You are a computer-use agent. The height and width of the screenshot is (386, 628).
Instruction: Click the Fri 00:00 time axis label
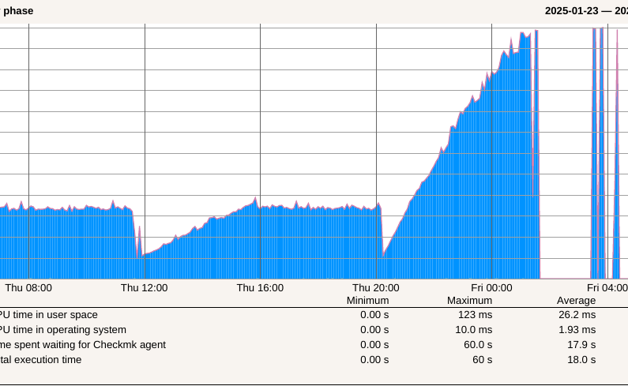[491, 288]
